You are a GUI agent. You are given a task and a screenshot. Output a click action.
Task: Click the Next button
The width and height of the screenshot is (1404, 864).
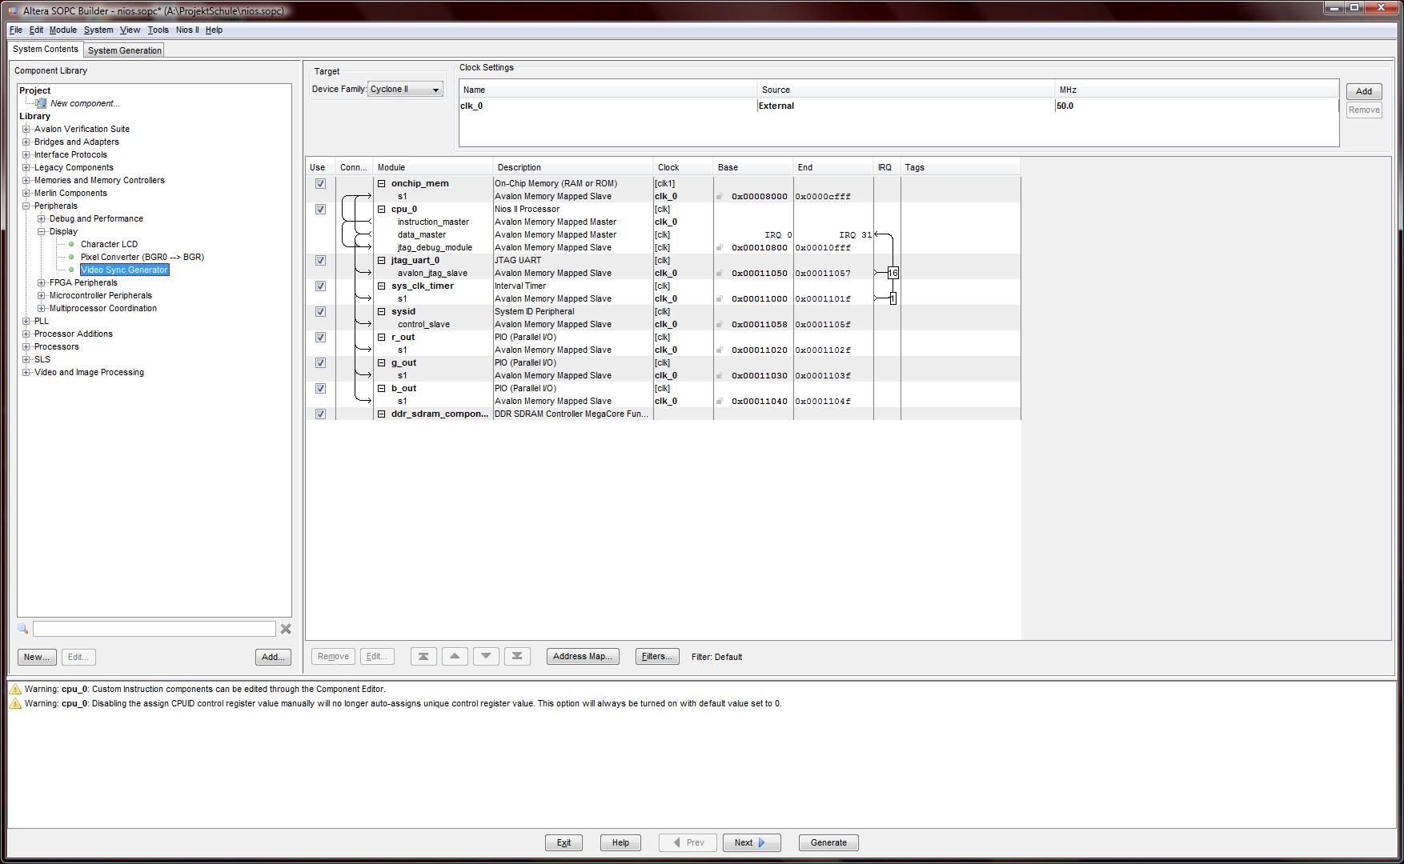click(752, 842)
